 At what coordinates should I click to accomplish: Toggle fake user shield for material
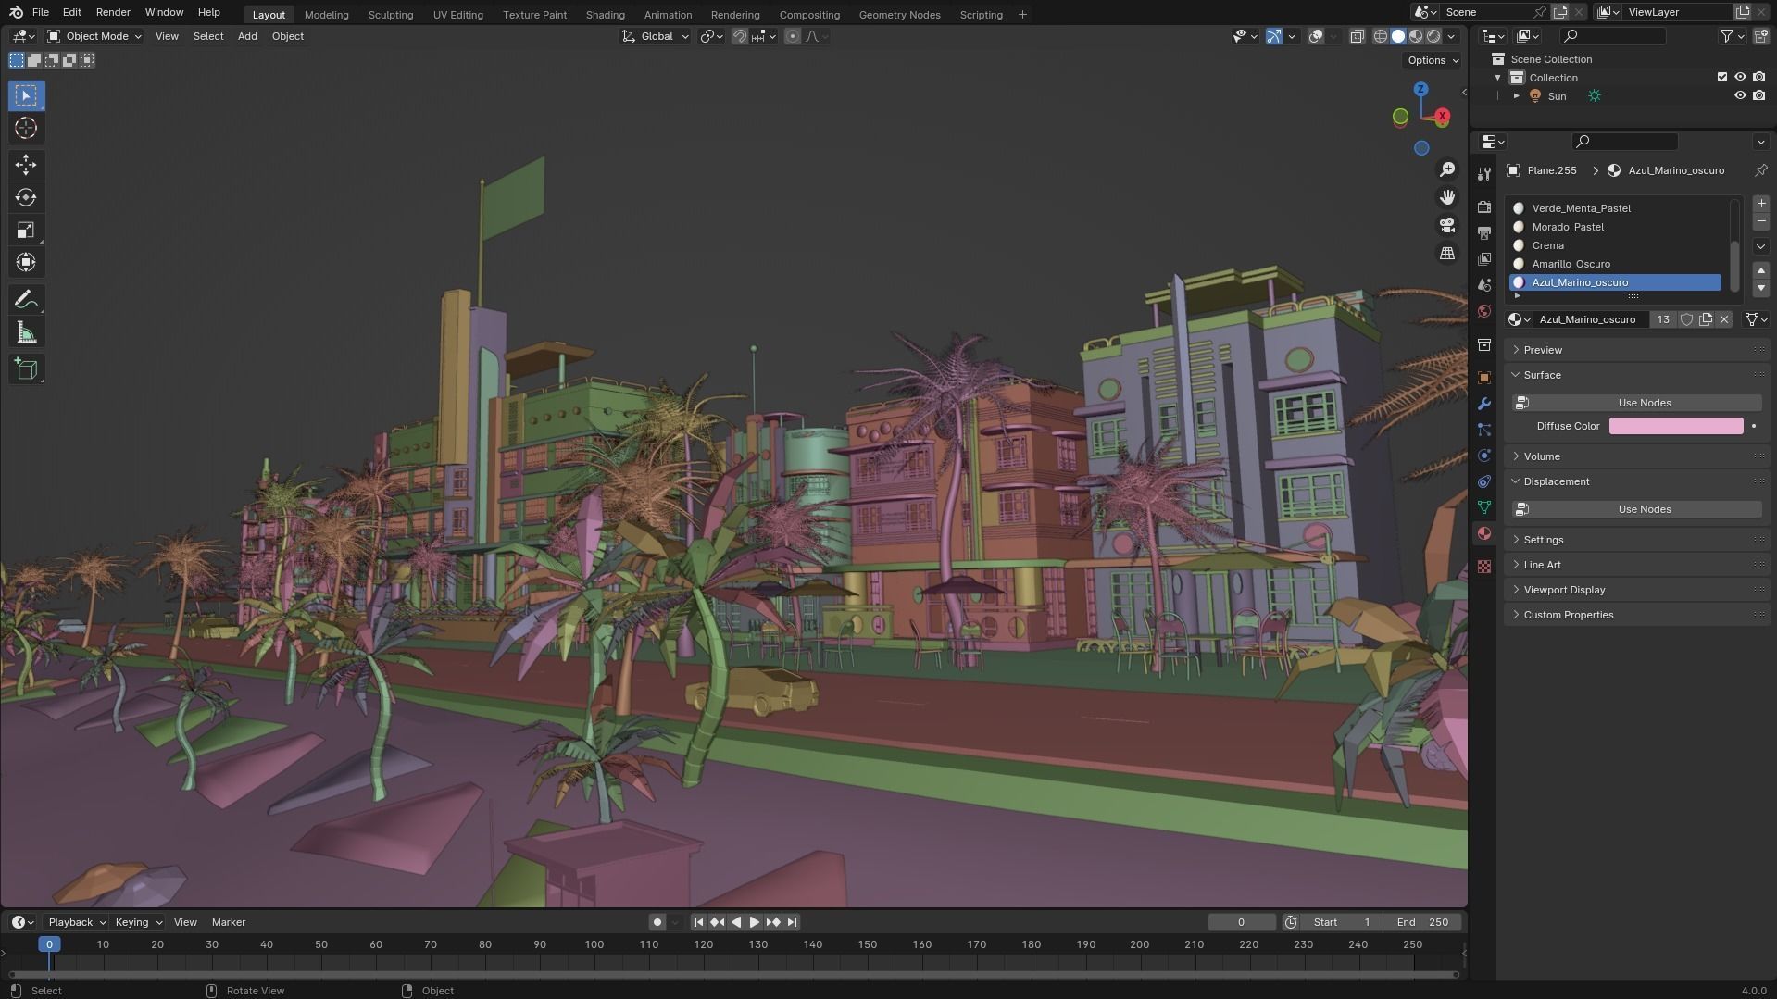point(1686,319)
